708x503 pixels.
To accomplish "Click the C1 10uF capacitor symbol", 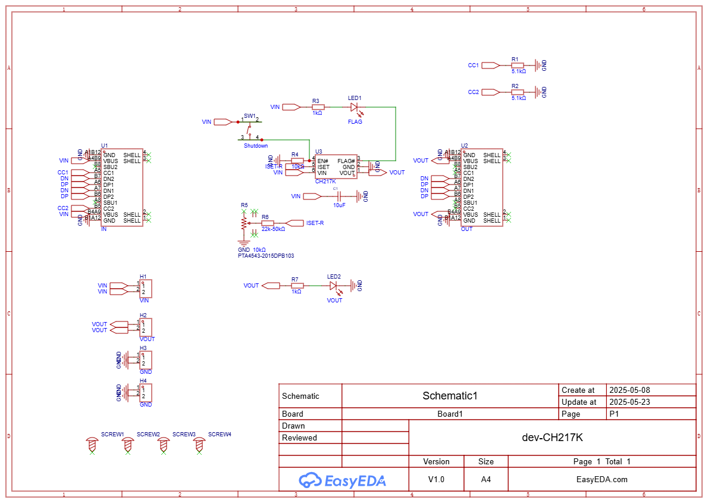I will tap(339, 196).
